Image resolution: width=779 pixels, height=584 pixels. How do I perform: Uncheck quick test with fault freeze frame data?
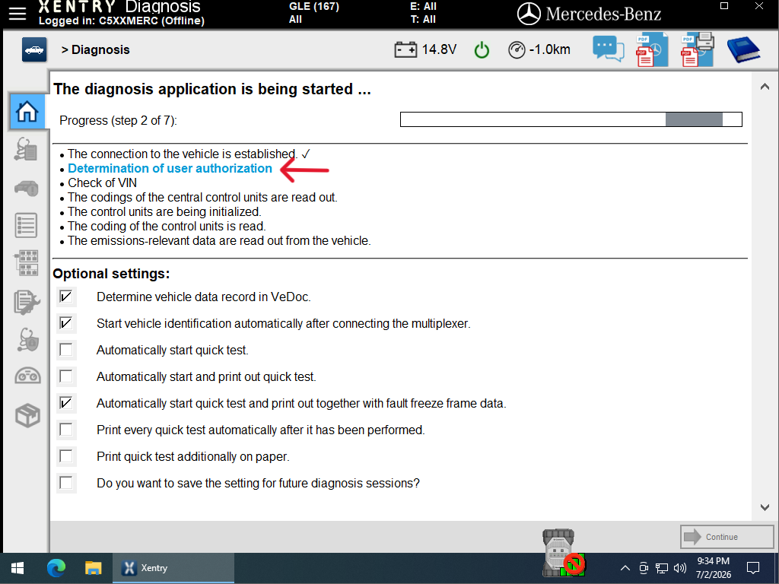click(x=66, y=403)
